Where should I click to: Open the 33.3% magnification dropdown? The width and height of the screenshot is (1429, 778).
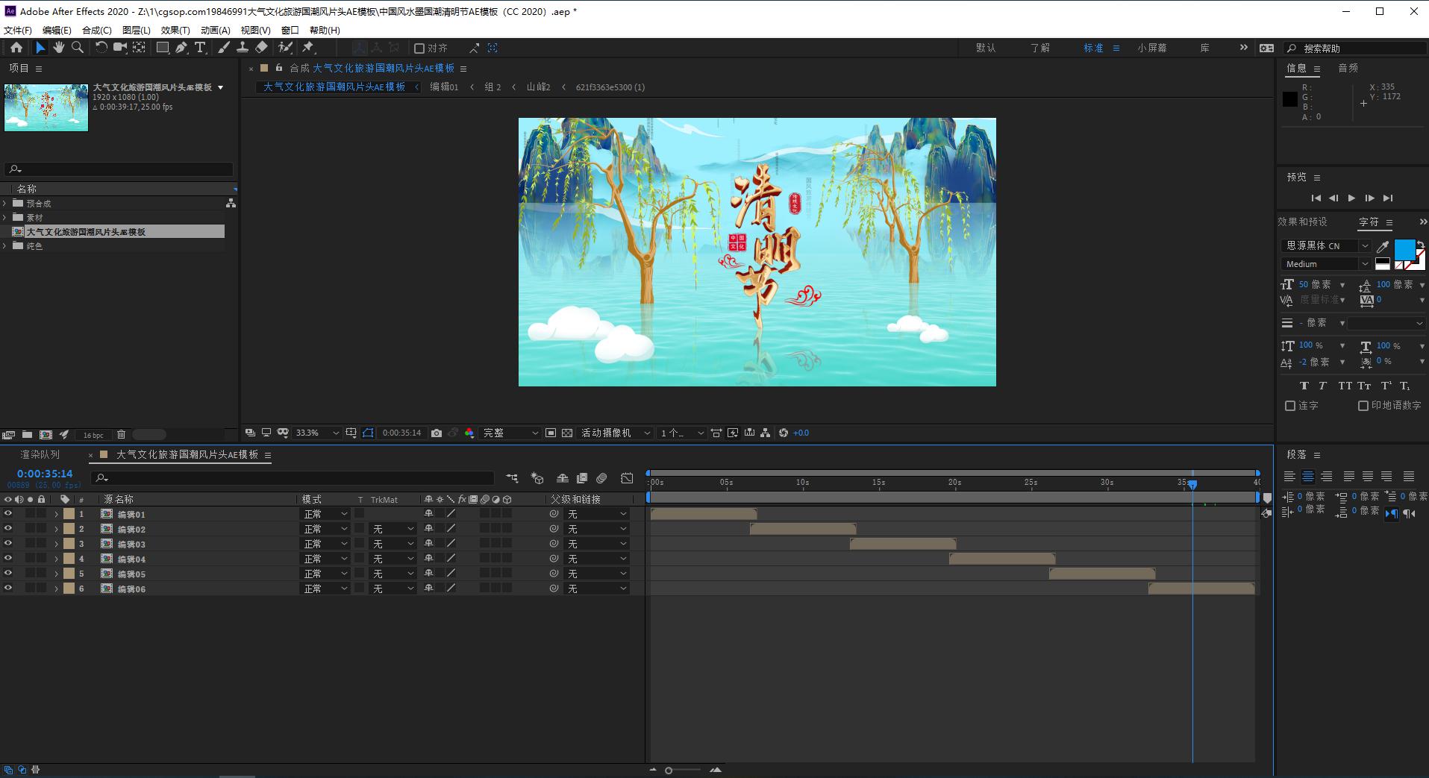[x=317, y=433]
